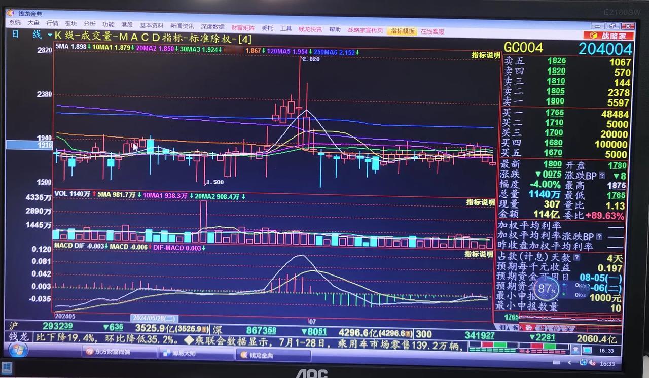Select the 细 tab under quote panel
Image resolution: width=649 pixels, height=378 pixels.
[501, 328]
